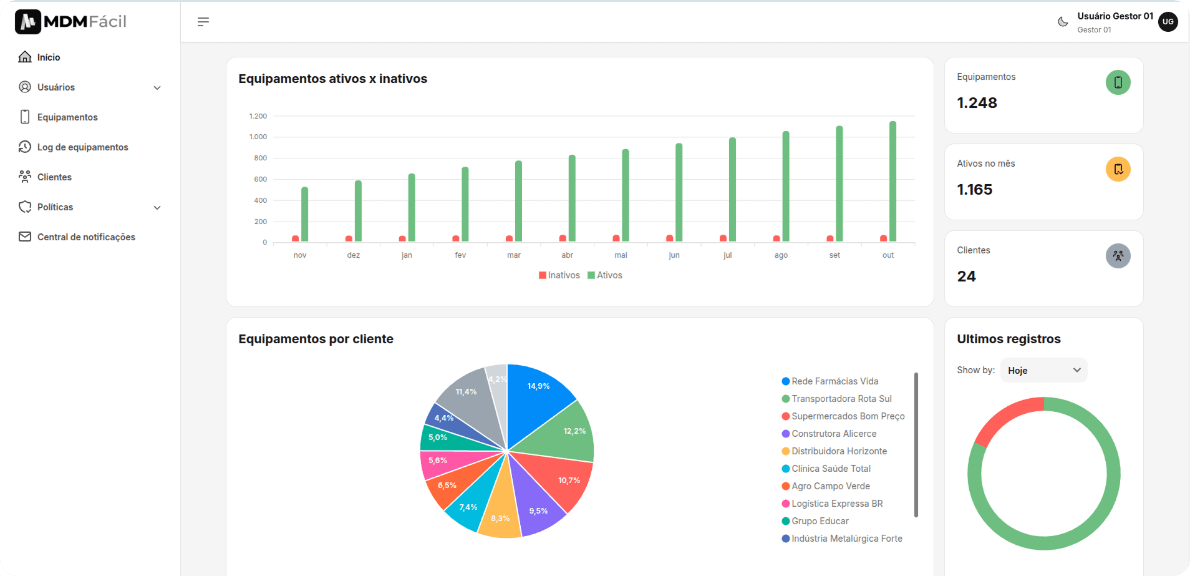Click the Equipamentos phone icon in sidebar
This screenshot has width=1190, height=576.
coord(25,117)
